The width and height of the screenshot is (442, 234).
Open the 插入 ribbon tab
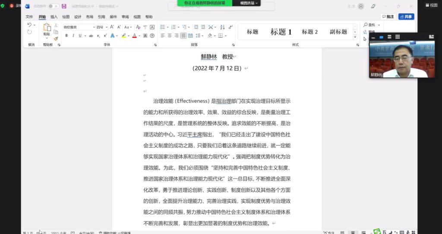pos(54,17)
